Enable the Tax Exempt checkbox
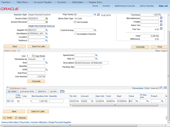 75,22
